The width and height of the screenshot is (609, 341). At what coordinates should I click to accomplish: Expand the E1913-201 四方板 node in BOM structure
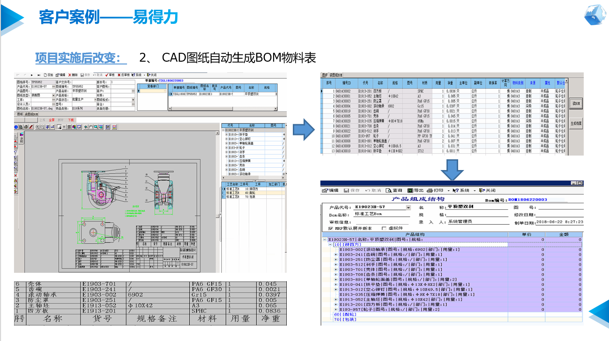[336, 304]
